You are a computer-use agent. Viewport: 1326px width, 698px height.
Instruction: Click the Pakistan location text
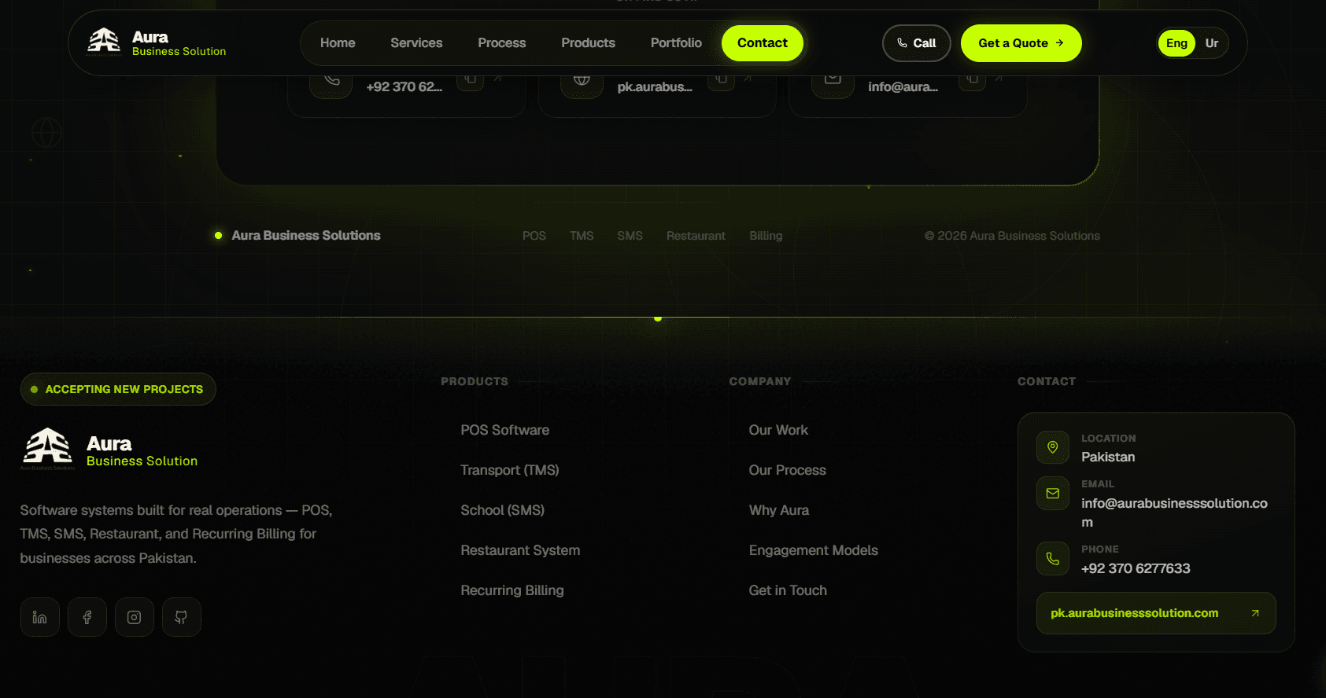tap(1108, 457)
